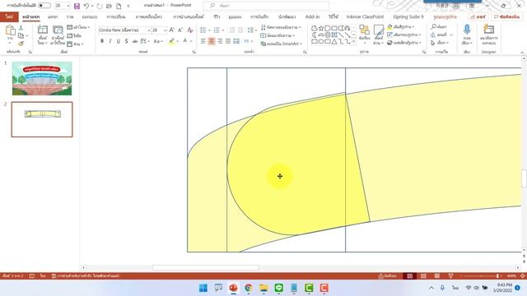This screenshot has height=296, width=527.
Task: Click the Designer design ideas button
Action: tap(488, 35)
